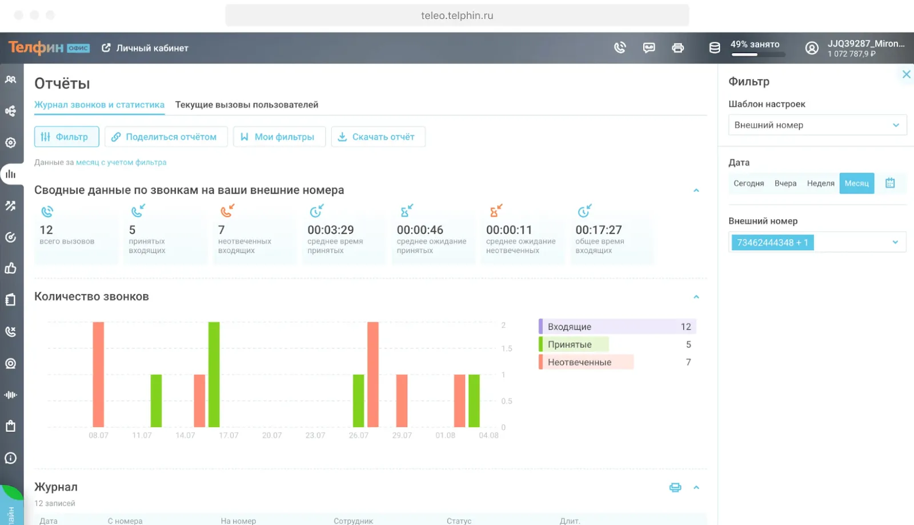Switch to Текущие вызовы пользователей tab
914x525 pixels.
tap(247, 105)
